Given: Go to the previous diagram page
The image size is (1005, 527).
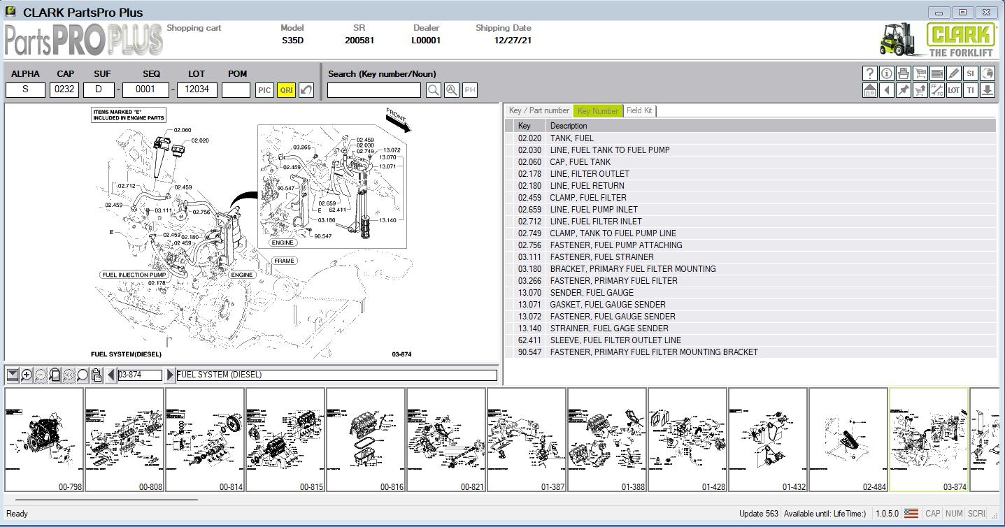Looking at the screenshot, I should coord(111,375).
